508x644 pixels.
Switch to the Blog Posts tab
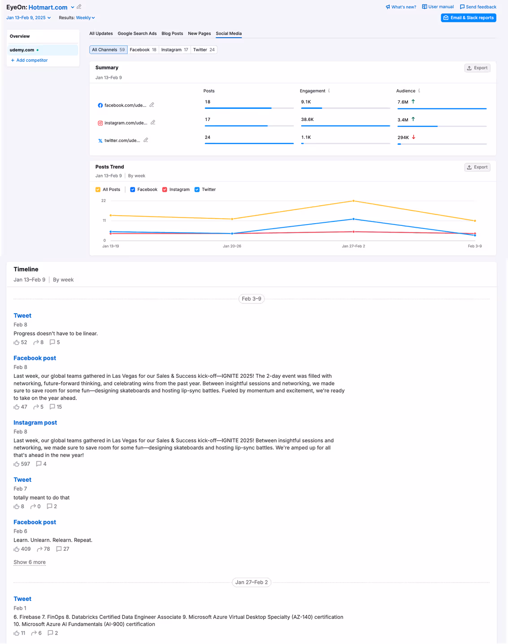(172, 34)
